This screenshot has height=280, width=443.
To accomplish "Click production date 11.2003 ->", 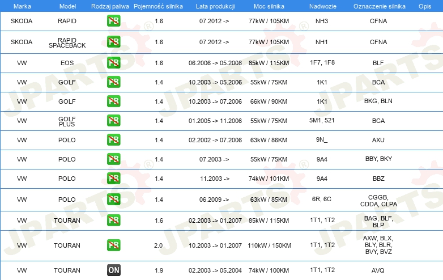I will click(x=215, y=179).
